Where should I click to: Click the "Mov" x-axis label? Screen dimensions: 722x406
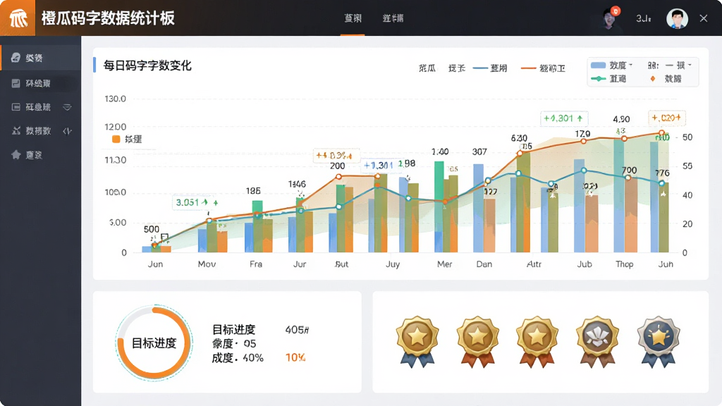click(207, 264)
